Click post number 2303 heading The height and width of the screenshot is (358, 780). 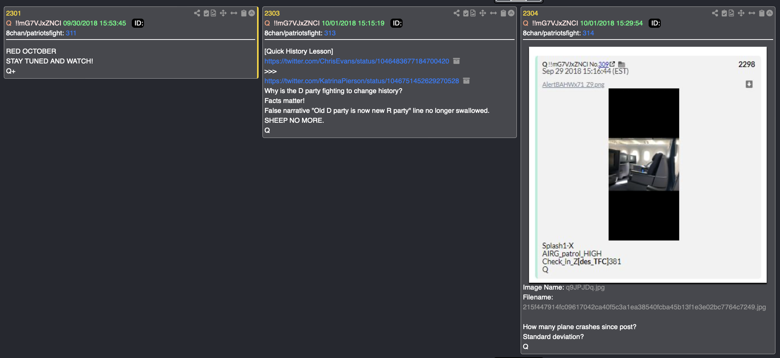click(272, 13)
